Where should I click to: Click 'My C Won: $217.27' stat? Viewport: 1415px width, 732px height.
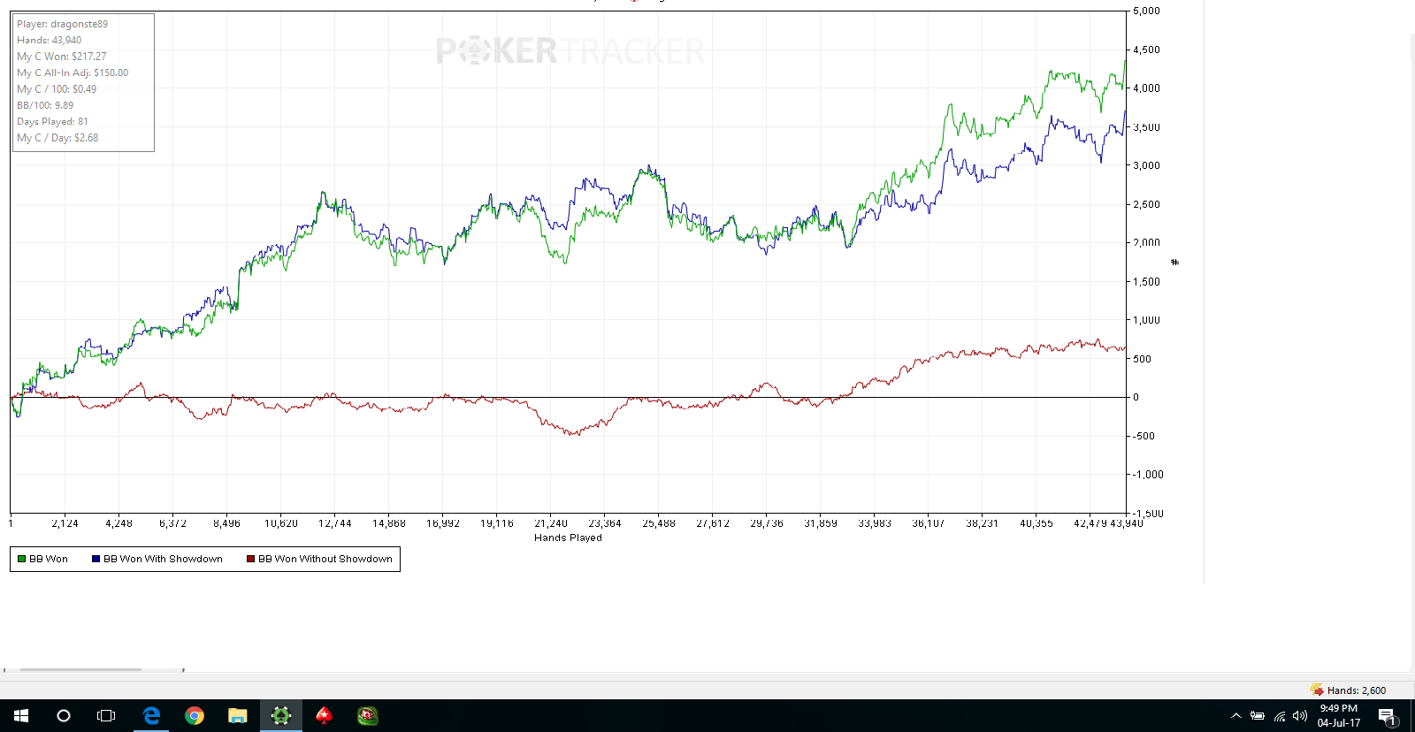point(62,57)
